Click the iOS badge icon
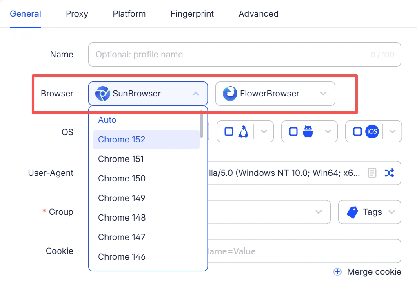Screen dimensions: 417x282 tap(372, 131)
